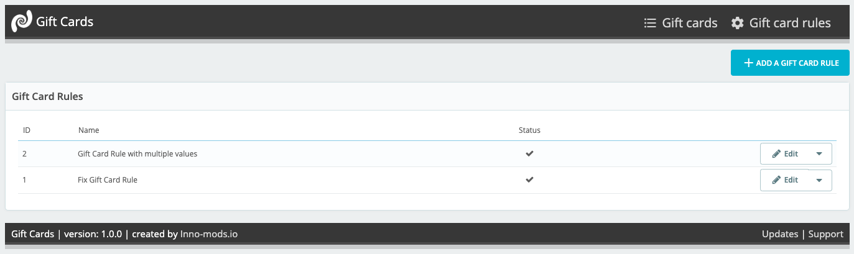The width and height of the screenshot is (854, 254).
Task: Expand actions dropdown arrow for rule ID 2
Action: tap(819, 154)
